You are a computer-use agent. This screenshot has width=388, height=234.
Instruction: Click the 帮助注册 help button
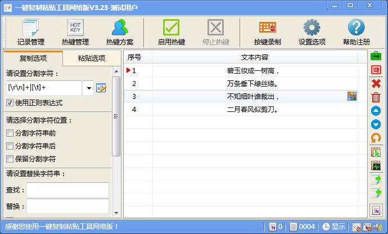(356, 31)
